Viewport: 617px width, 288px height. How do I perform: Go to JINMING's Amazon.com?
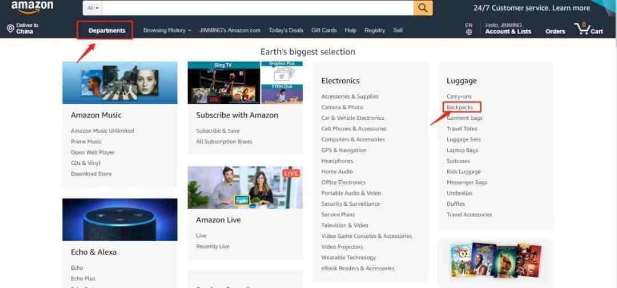click(x=230, y=30)
